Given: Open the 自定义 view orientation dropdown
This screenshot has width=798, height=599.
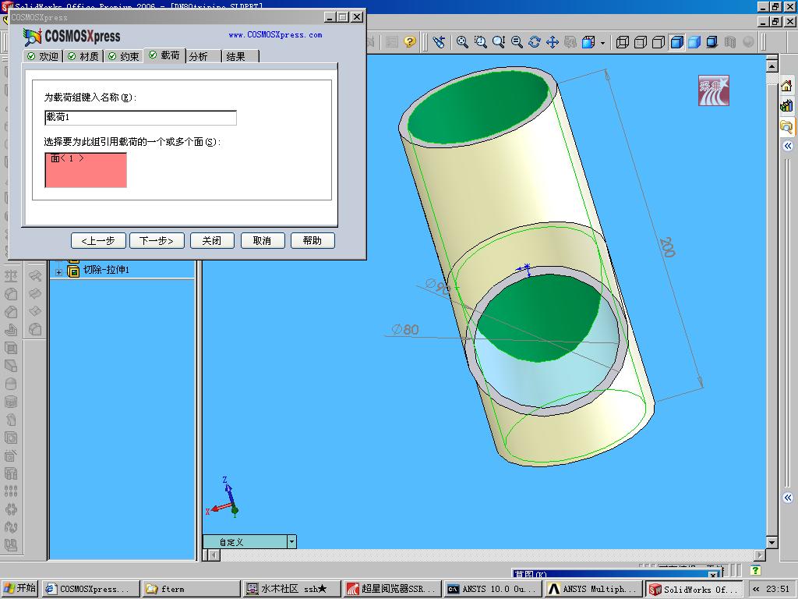Looking at the screenshot, I should click(x=291, y=541).
